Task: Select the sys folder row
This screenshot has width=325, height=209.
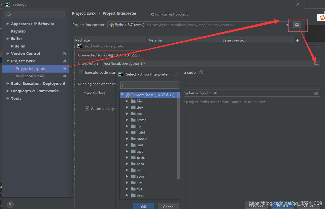Action: [x=148, y=189]
